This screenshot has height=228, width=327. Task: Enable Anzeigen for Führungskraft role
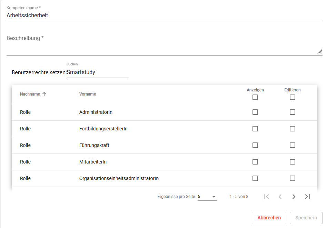(x=255, y=145)
